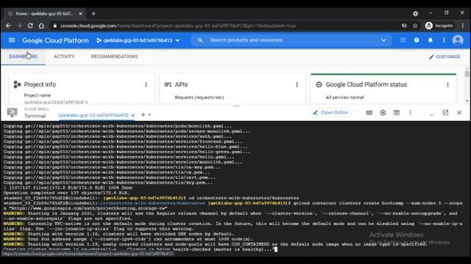This screenshot has width=471, height=264.
Task: Open the Chrome three-dot menu
Action: (463, 26)
